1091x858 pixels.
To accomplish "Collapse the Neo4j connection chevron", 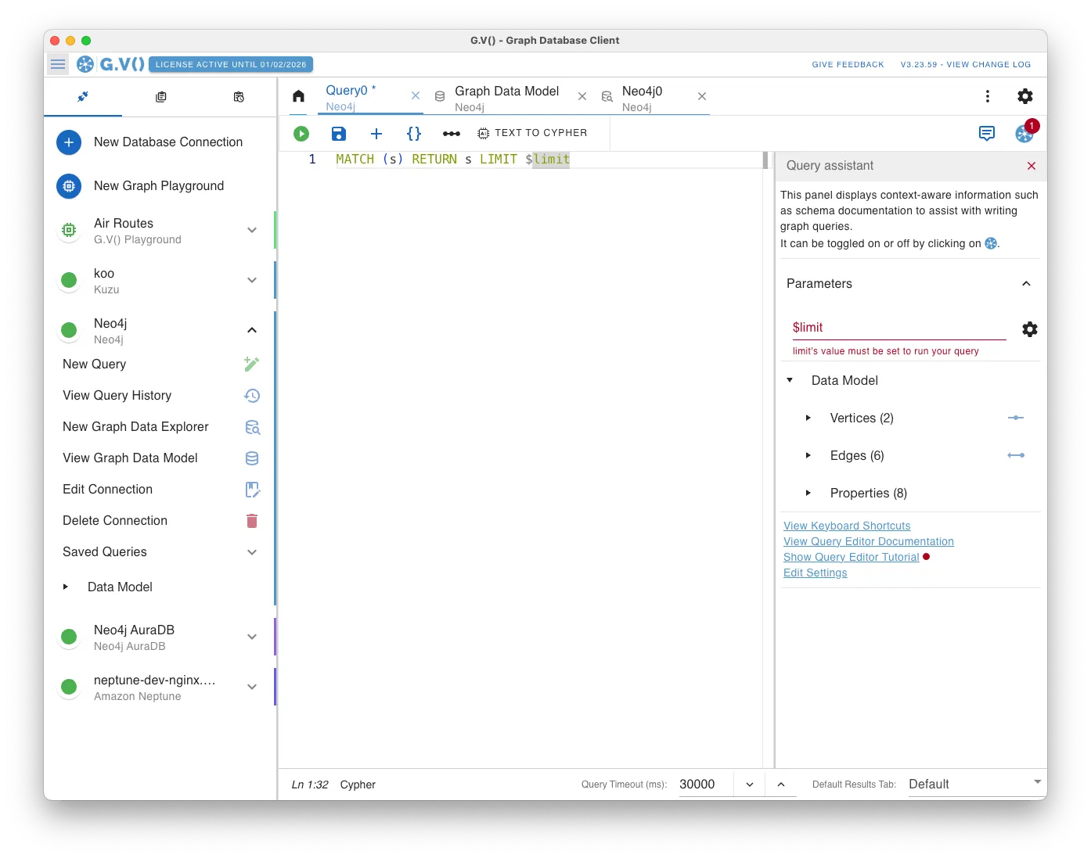I will tap(252, 330).
